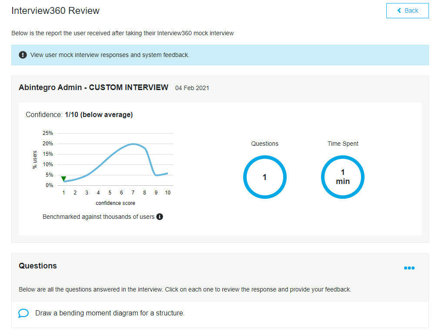Image resolution: width=435 pixels, height=335 pixels.
Task: Click the 'confidence score' axis label
Action: tap(115, 203)
